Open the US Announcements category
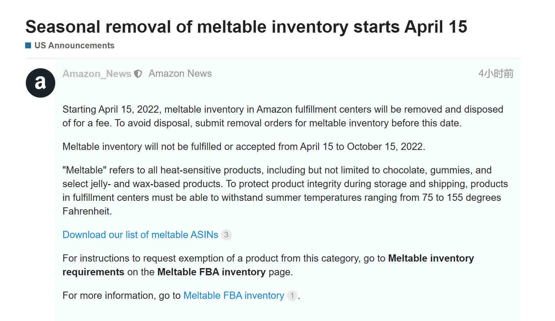Image resolution: width=555 pixels, height=321 pixels. pos(74,45)
